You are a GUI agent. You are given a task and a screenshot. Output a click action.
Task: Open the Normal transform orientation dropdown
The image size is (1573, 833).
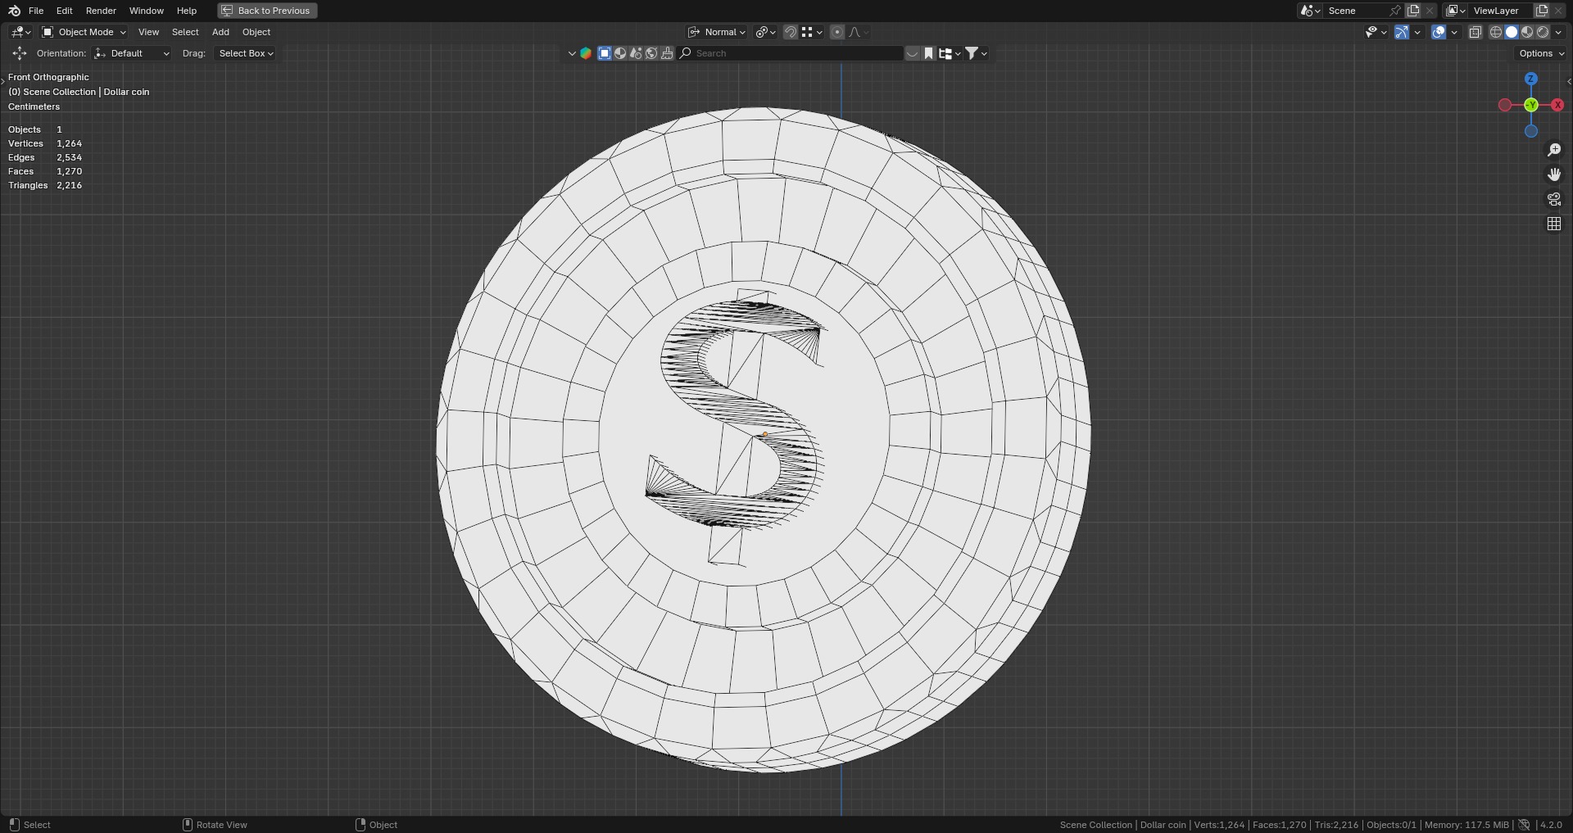point(717,32)
